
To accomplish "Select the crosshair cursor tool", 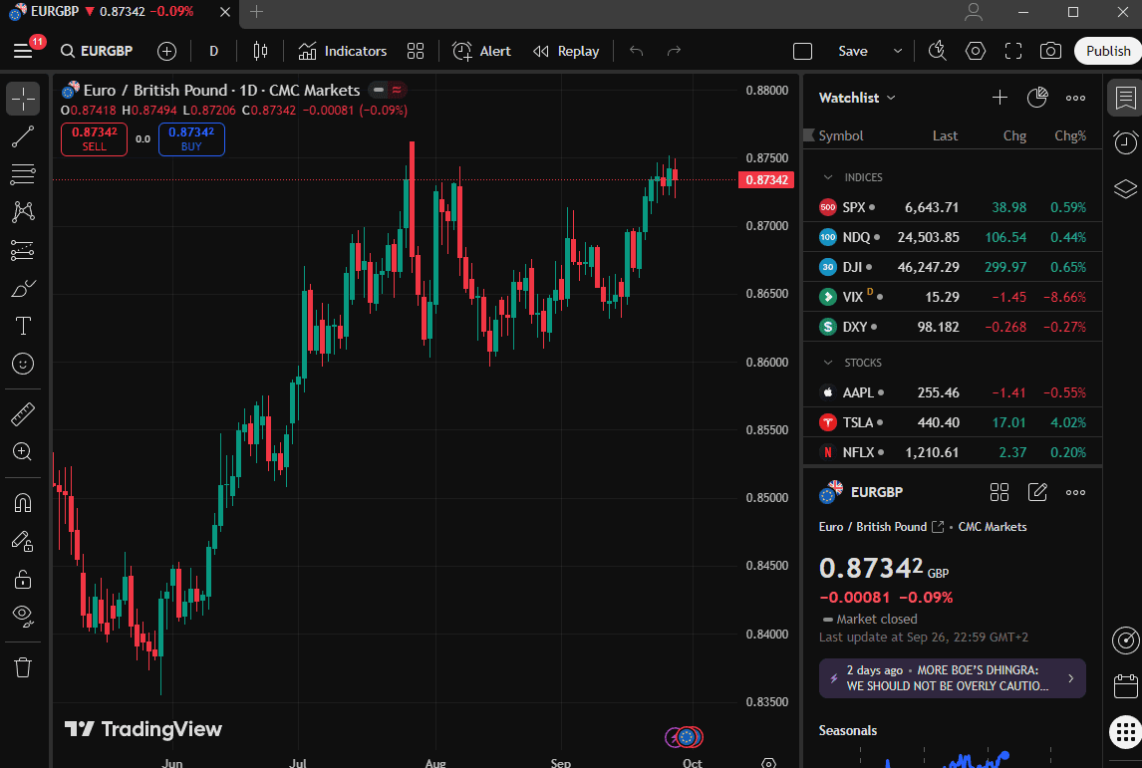I will pyautogui.click(x=22, y=99).
